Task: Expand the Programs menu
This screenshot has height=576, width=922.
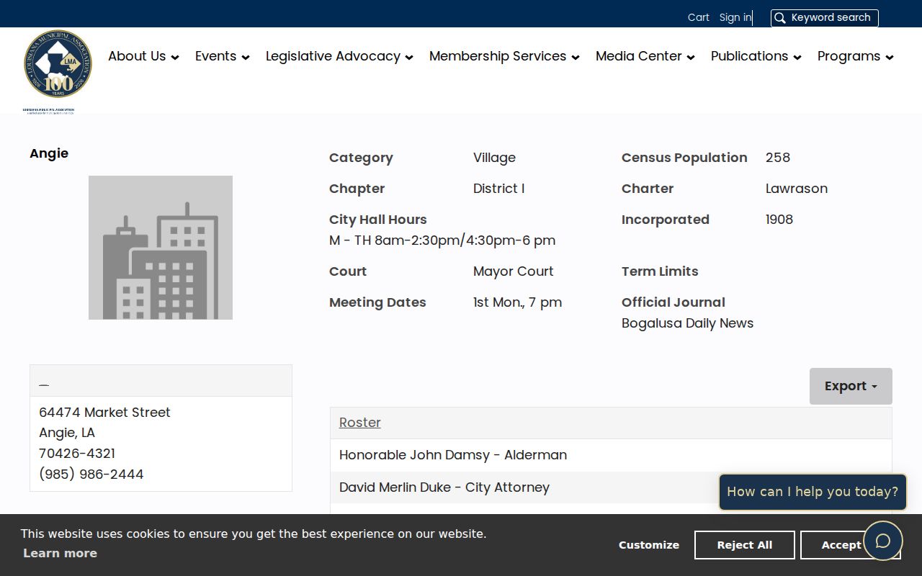Action: (856, 56)
